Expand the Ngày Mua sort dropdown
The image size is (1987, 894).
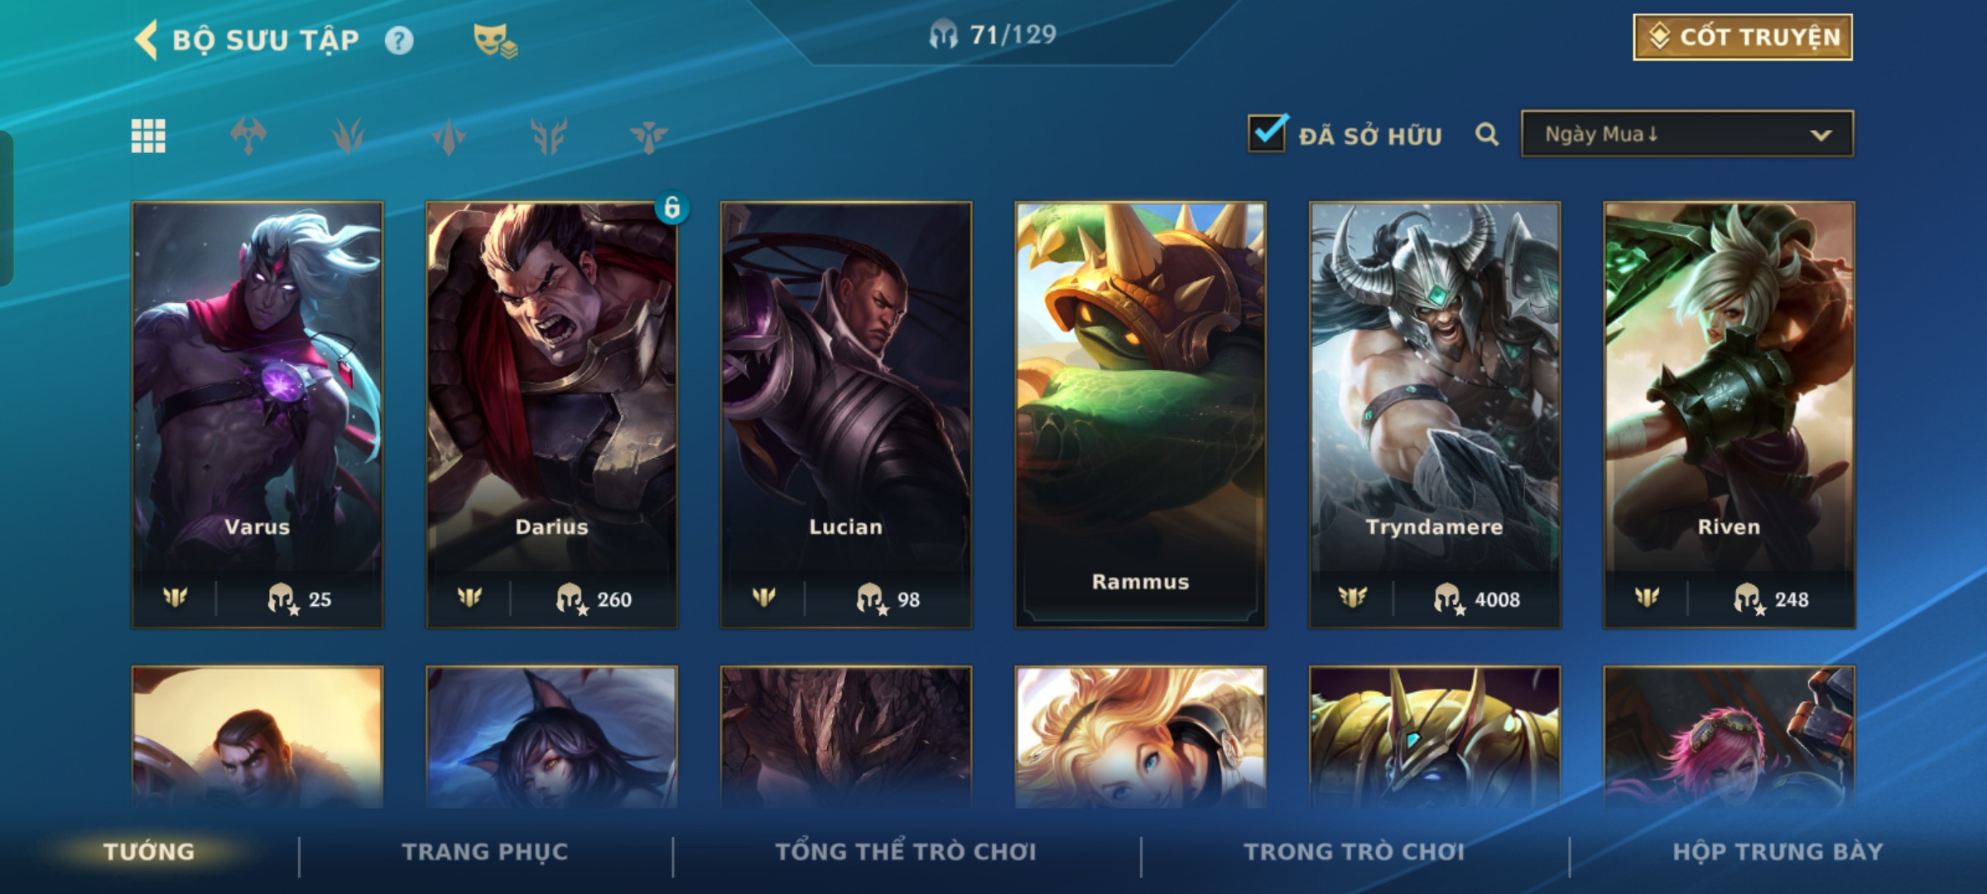pos(1687,134)
